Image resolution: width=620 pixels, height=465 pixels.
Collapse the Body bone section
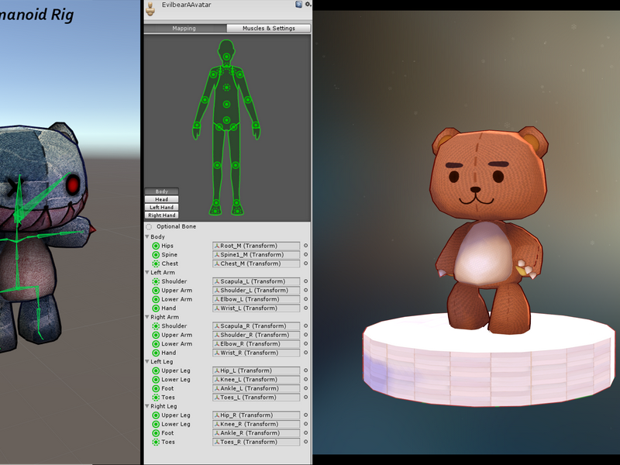coord(147,237)
